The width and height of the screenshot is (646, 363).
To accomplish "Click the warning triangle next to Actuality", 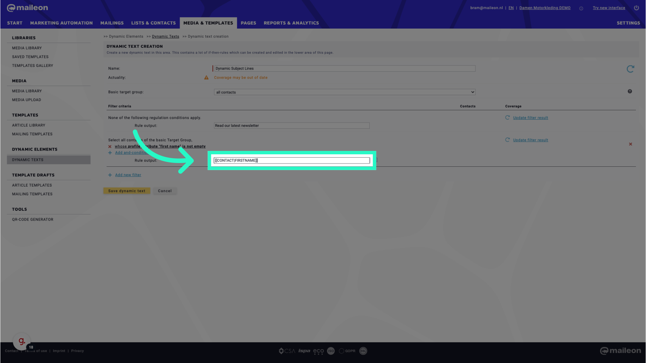I will click(x=206, y=78).
